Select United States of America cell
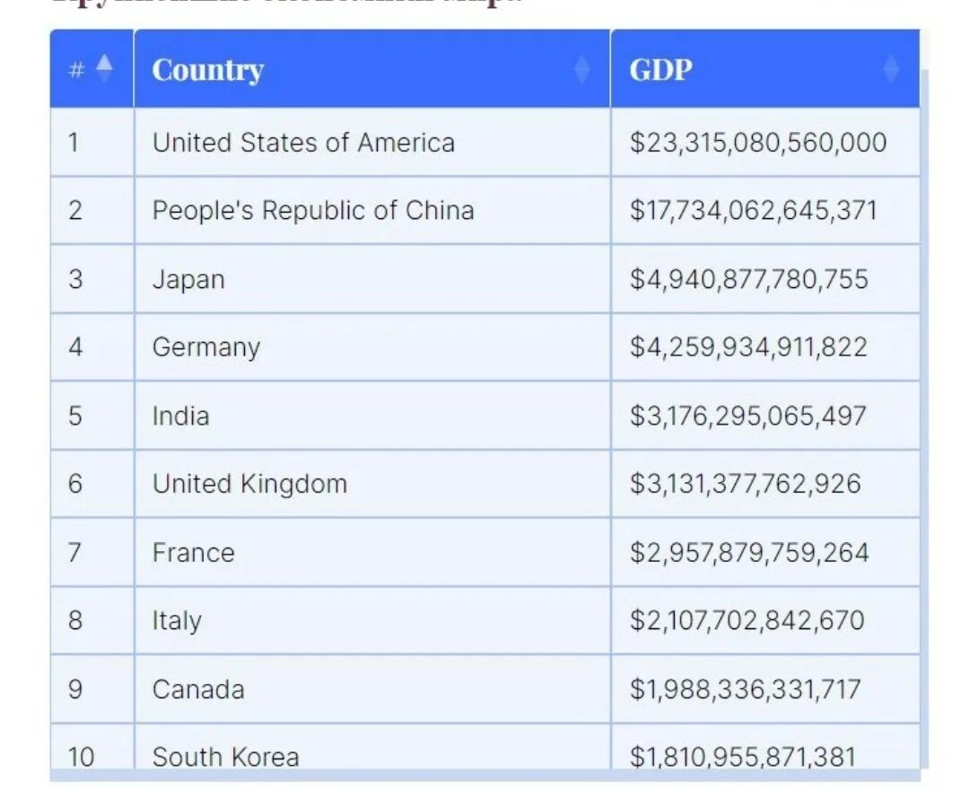This screenshot has width=969, height=789. pos(303,143)
